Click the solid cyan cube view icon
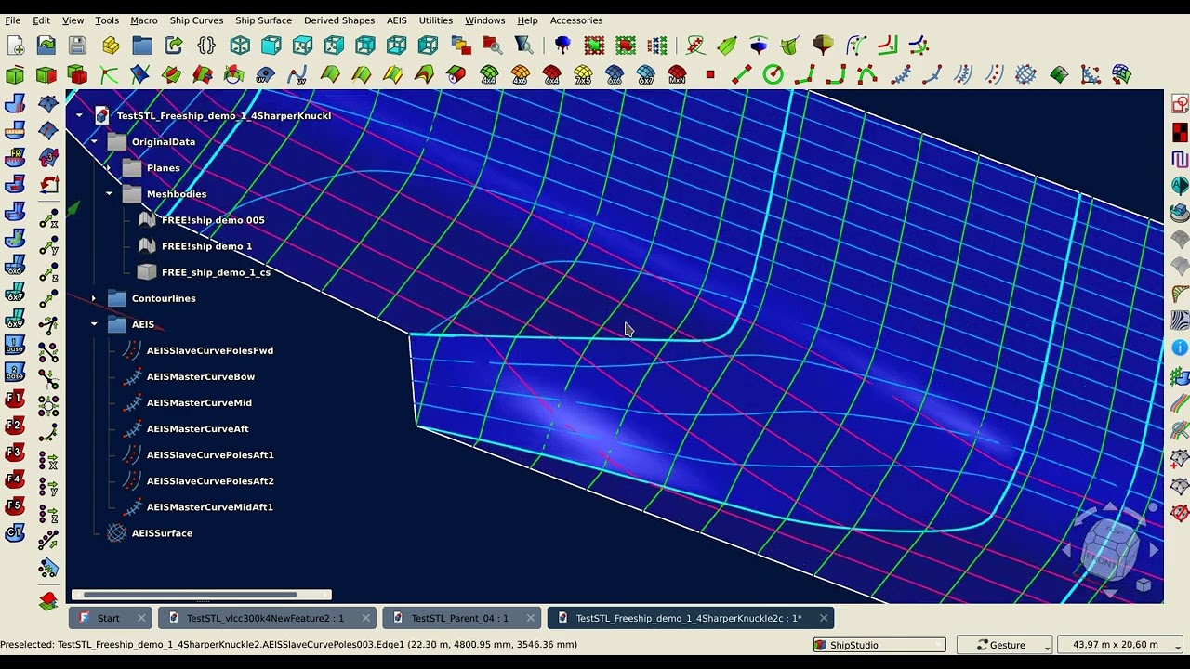 point(271,45)
